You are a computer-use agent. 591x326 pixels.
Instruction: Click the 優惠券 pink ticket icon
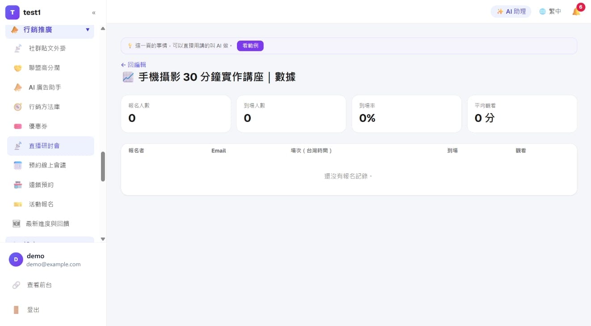coord(18,126)
